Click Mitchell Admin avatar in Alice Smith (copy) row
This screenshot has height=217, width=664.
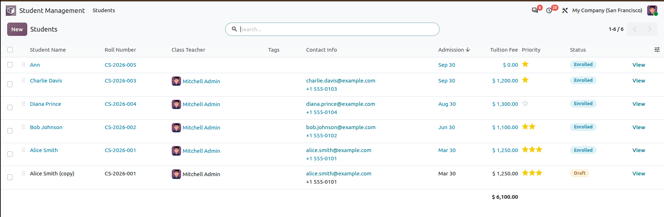[176, 174]
